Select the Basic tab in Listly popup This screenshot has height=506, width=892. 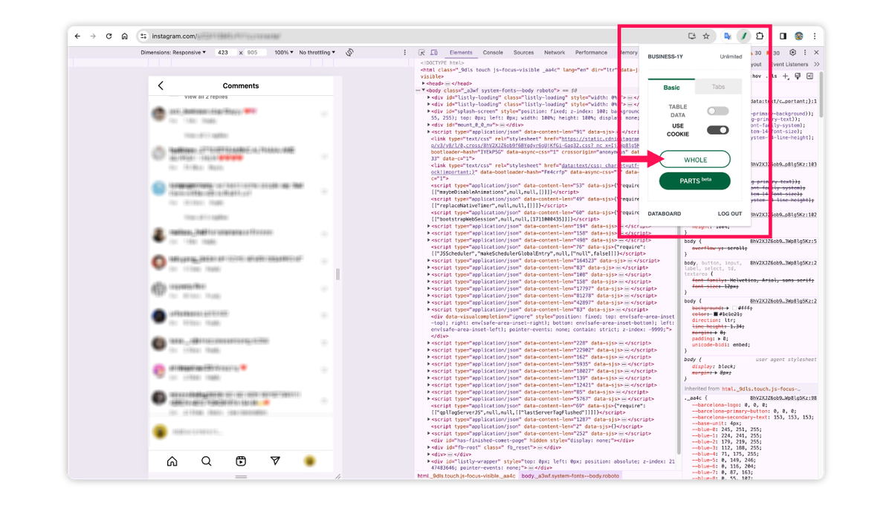tap(671, 87)
